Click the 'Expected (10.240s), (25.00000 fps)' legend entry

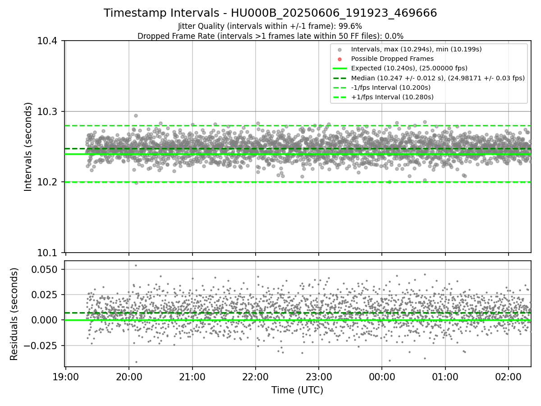pyautogui.click(x=409, y=68)
